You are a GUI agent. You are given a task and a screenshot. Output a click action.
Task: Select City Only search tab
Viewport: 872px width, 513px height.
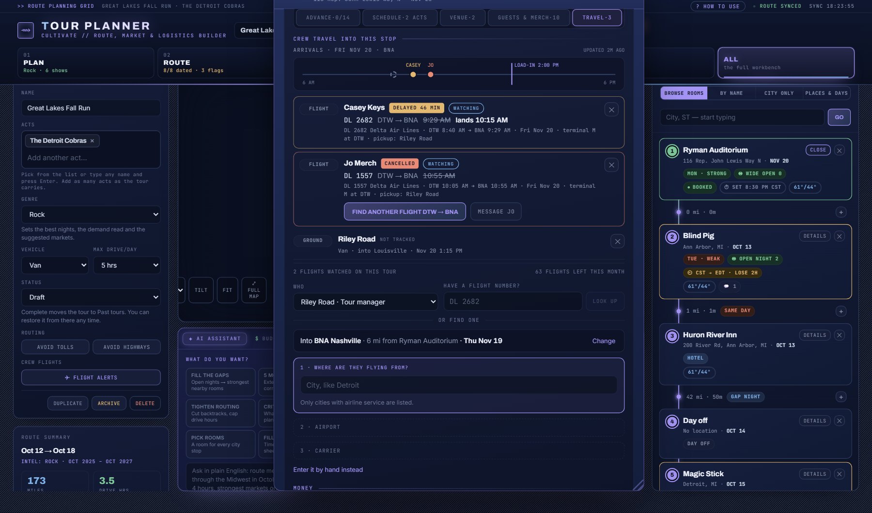click(779, 93)
